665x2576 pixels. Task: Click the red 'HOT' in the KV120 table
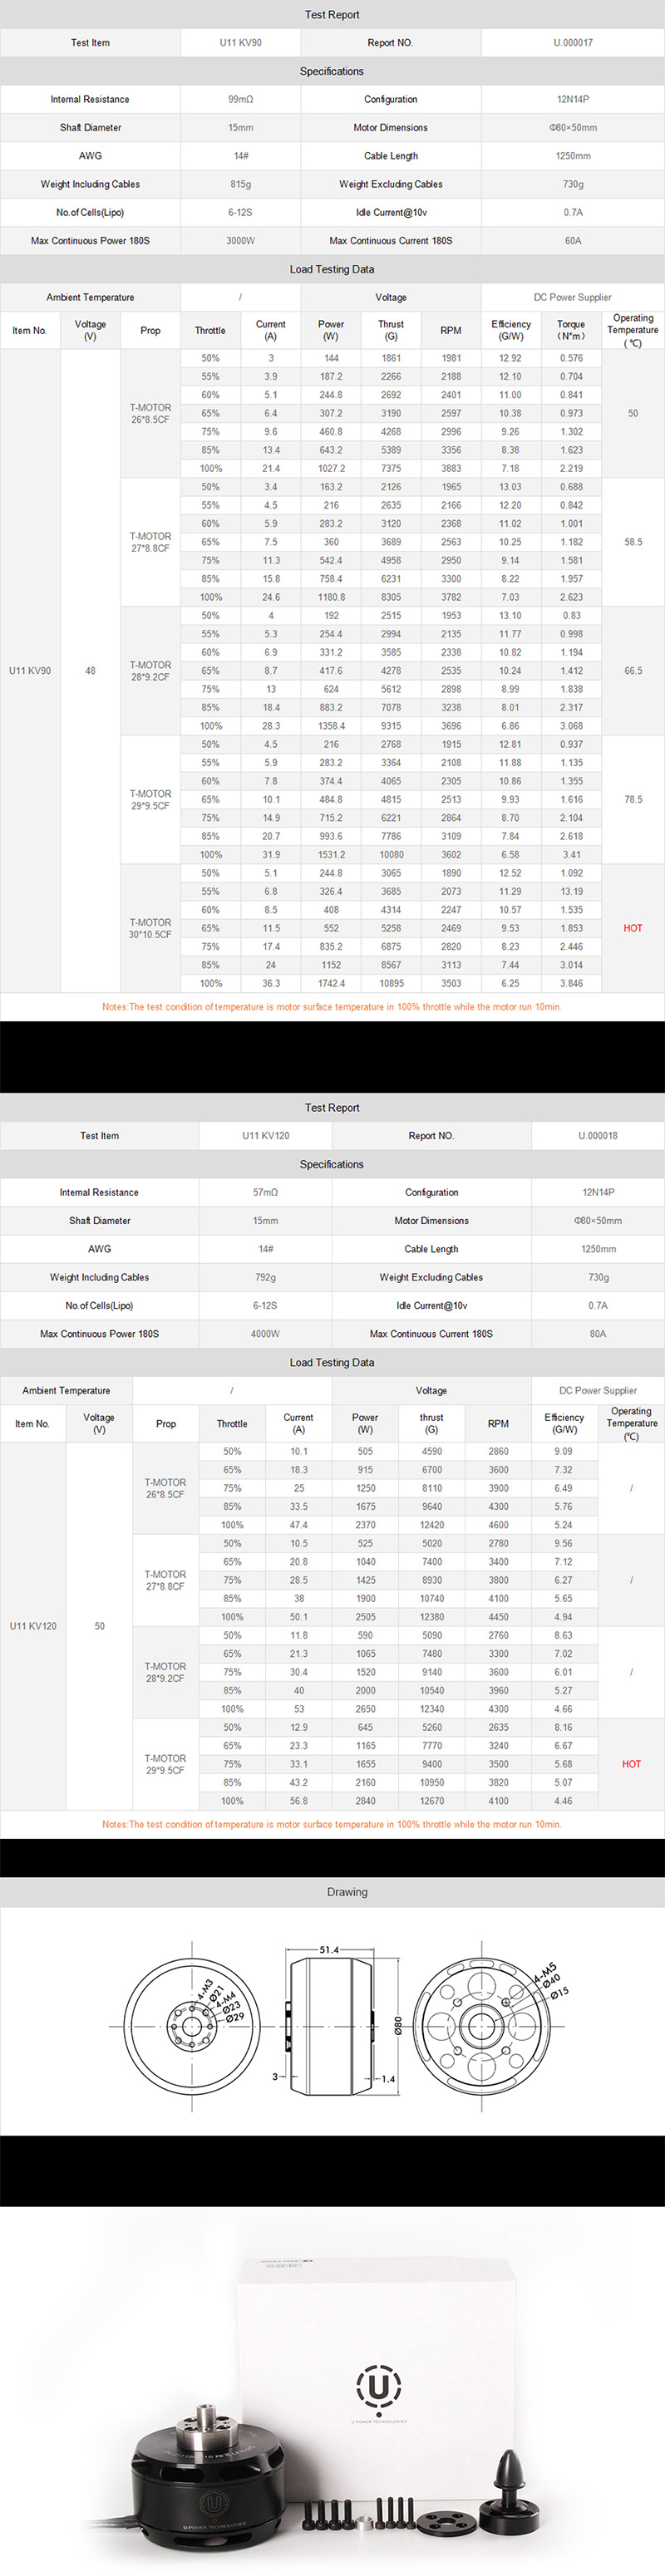click(631, 1764)
